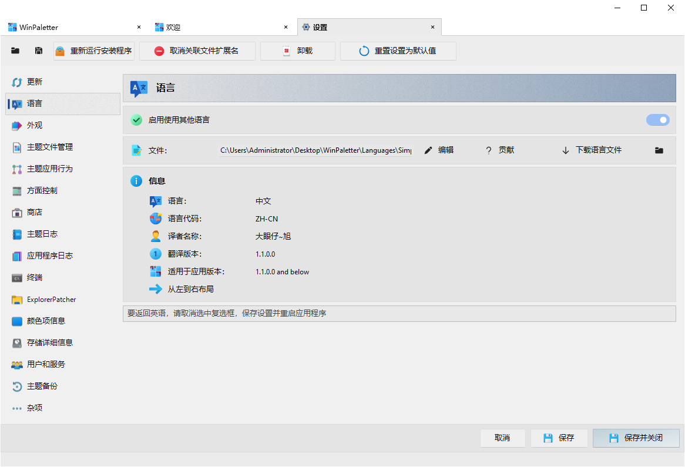Viewport: 685px width, 467px height.
Task: Click globe icon beside 语言代码
Action: tap(156, 219)
